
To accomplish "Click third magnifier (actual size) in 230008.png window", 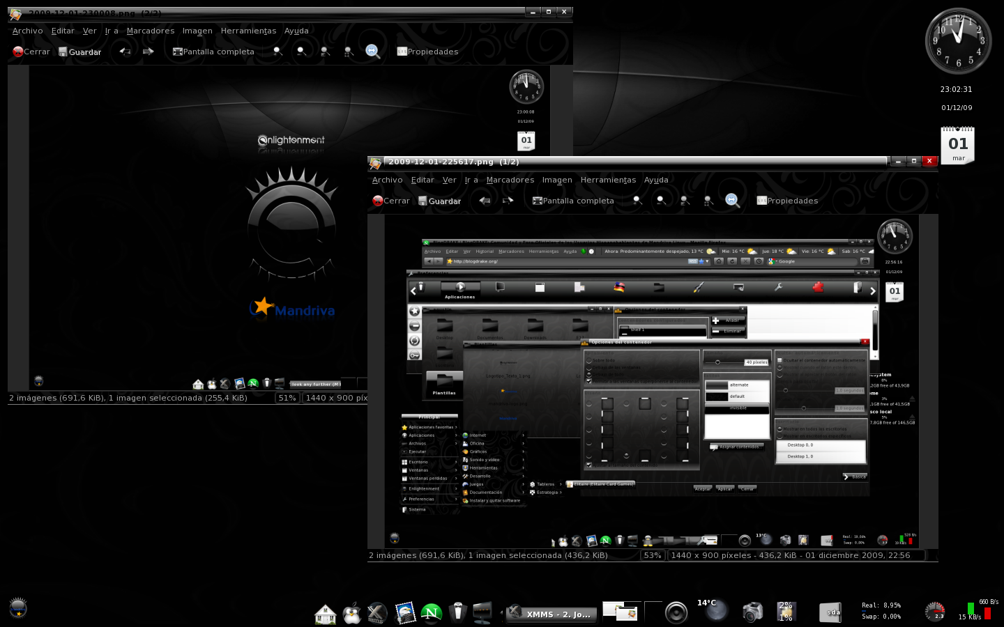I will pyautogui.click(x=325, y=52).
